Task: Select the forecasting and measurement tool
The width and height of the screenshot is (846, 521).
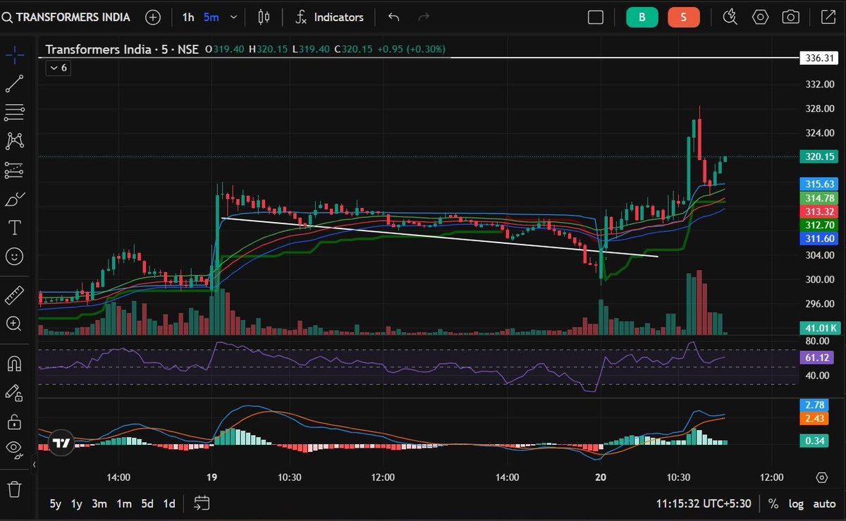Action: click(x=14, y=170)
